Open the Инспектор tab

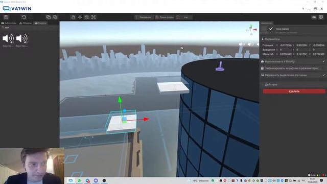click(266, 23)
